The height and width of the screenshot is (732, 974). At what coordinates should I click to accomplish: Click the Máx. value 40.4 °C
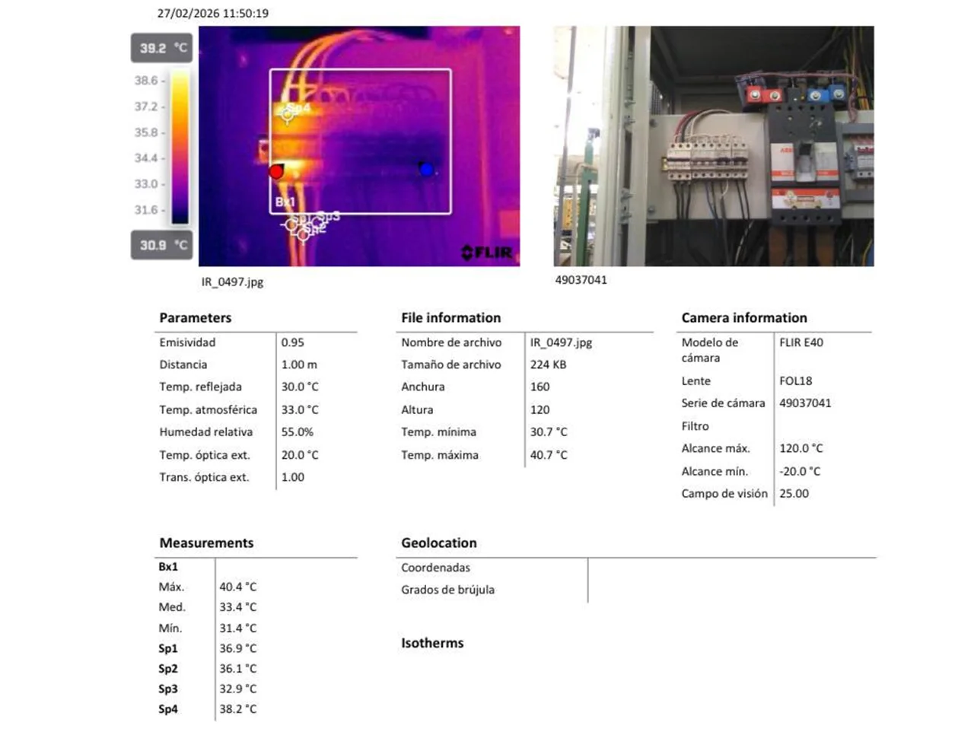(x=238, y=587)
